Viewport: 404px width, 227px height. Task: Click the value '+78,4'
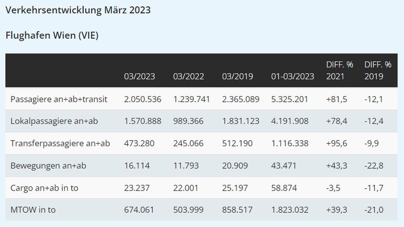(x=337, y=121)
